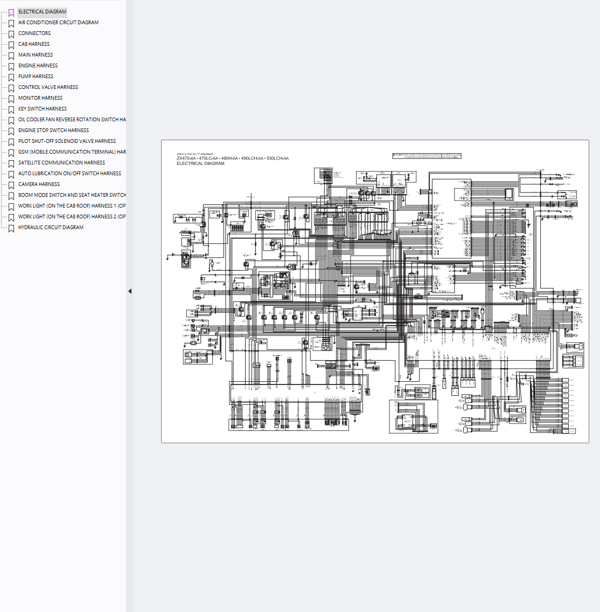Select ENGINE STOP SWITCH HARNESS bookmark
The width and height of the screenshot is (600, 612).
pos(53,130)
